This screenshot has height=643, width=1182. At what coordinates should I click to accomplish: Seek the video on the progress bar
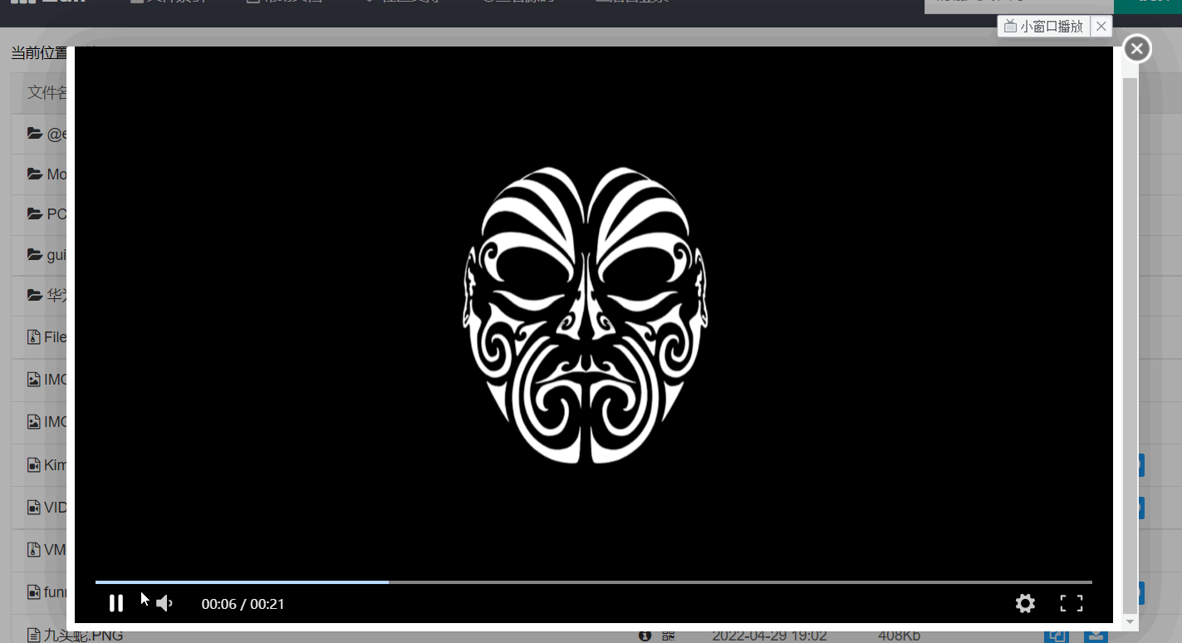point(593,582)
